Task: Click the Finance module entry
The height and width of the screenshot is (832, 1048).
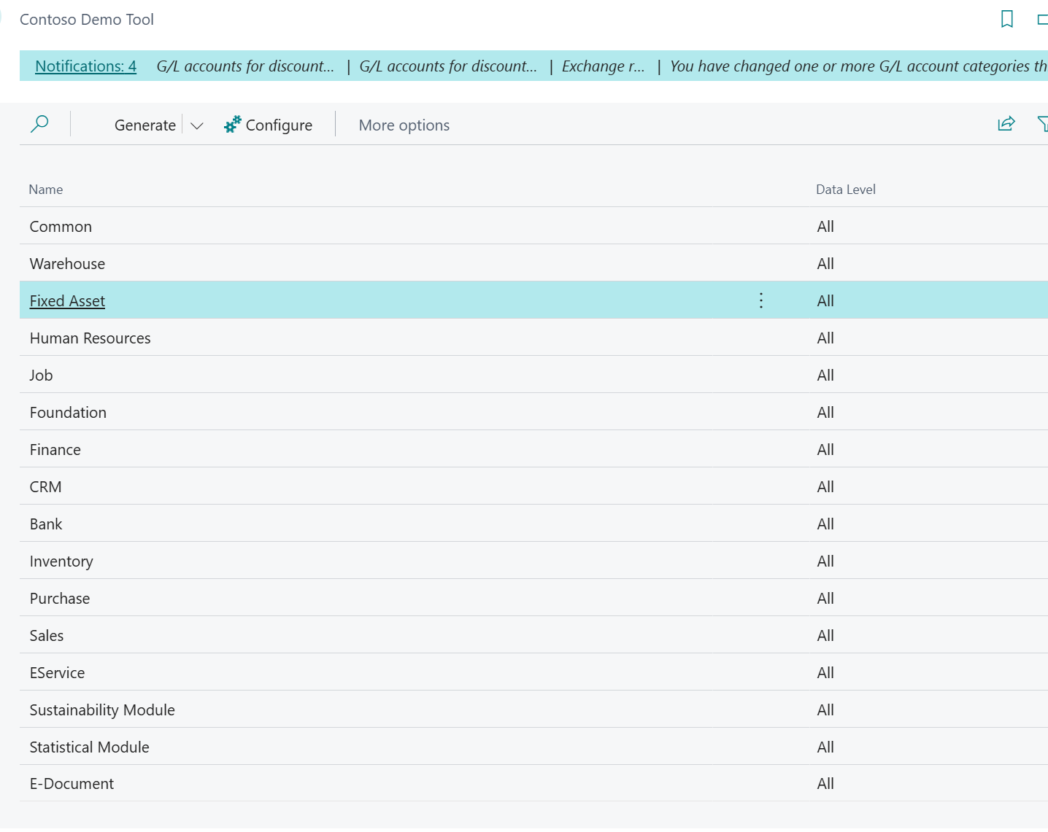Action: point(55,449)
